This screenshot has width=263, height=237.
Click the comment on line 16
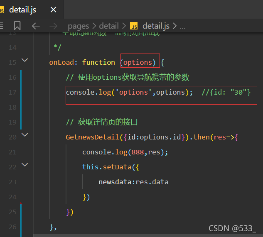128,77
